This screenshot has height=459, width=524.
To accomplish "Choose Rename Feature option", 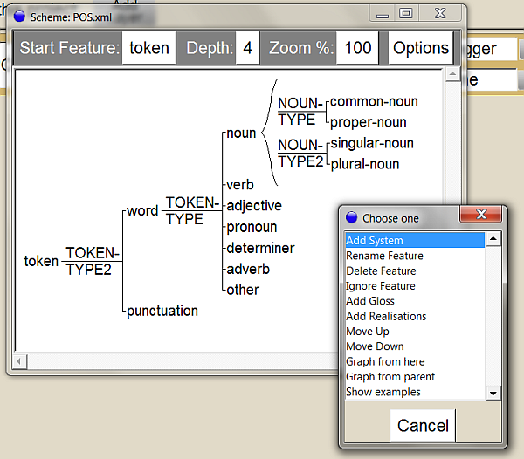I will coord(415,256).
